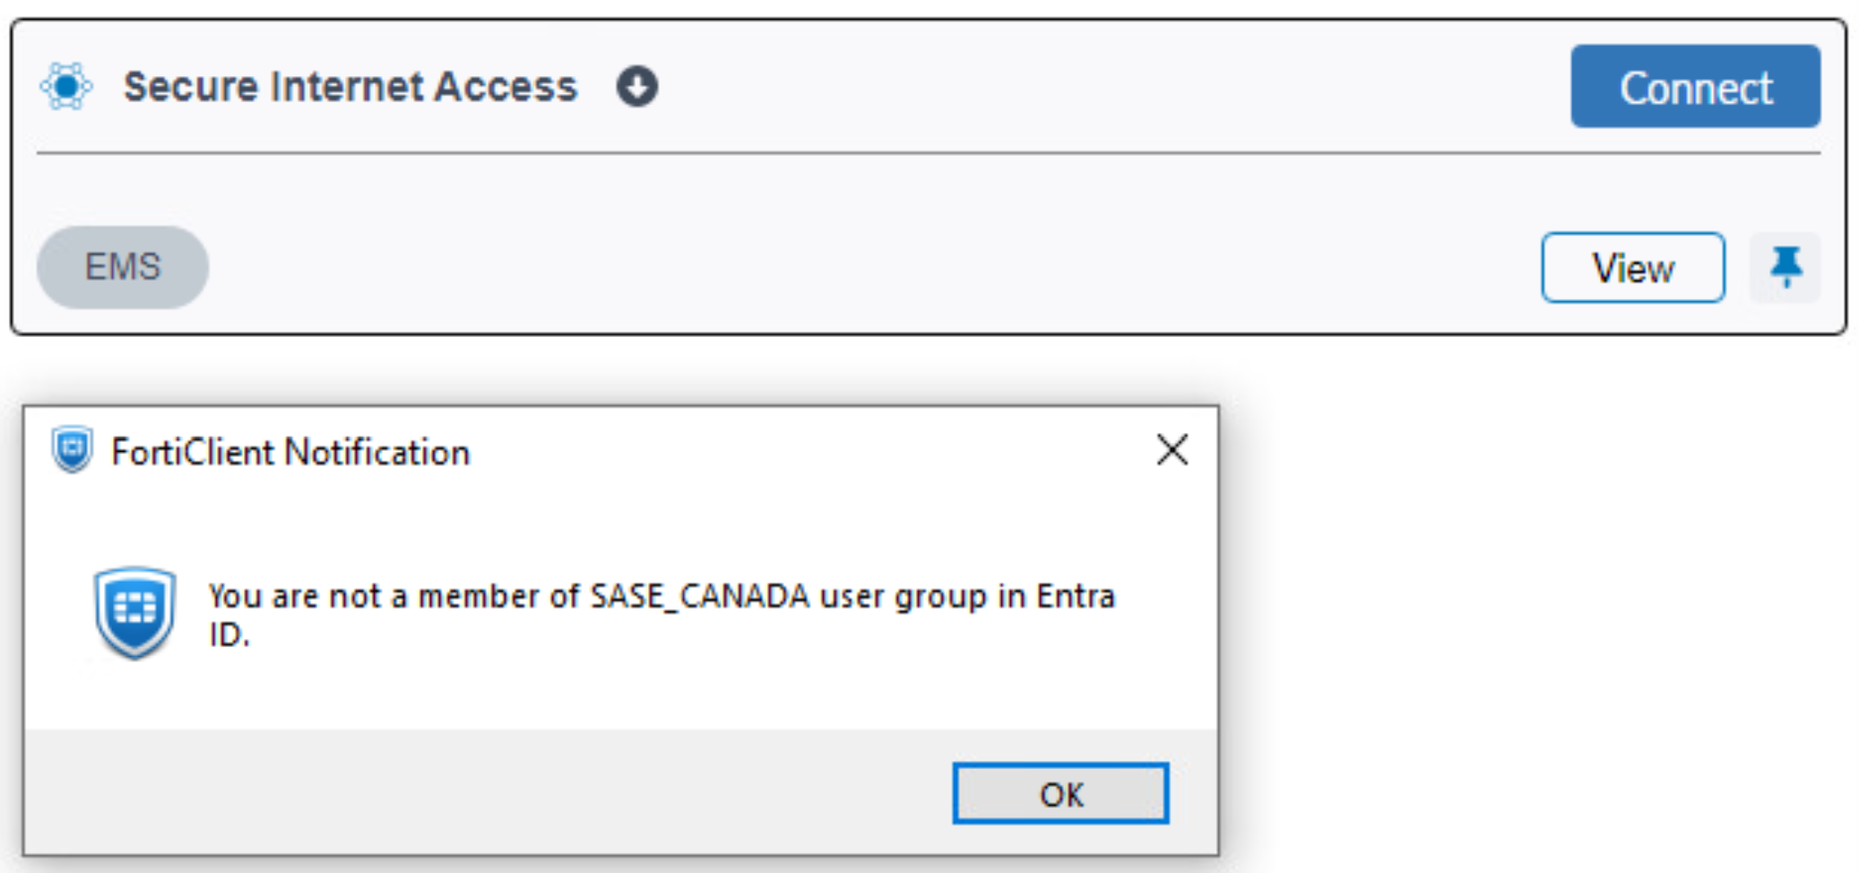Viewport: 1859px width, 873px height.
Task: Dismiss the notification with OK
Action: [1061, 794]
